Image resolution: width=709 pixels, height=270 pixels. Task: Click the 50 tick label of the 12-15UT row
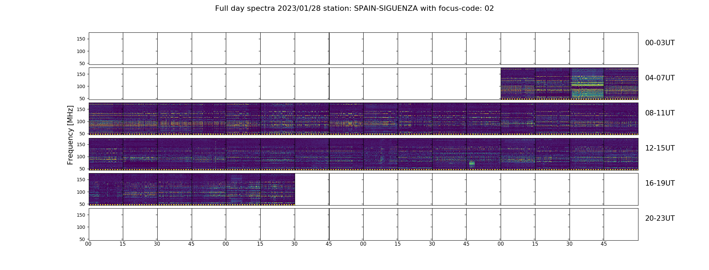point(82,169)
